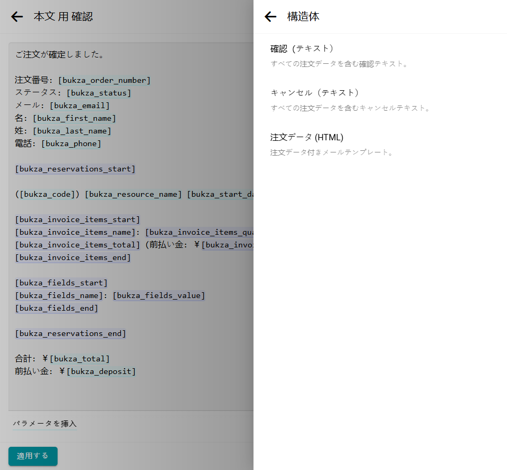Click the [bukza_reservations_end] tag
507x470 pixels.
(x=71, y=333)
